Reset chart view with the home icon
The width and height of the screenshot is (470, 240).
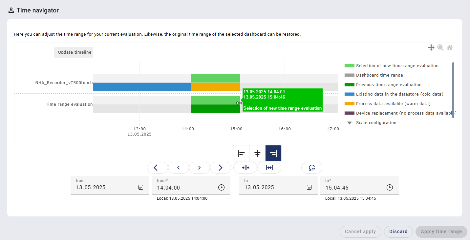tap(450, 47)
